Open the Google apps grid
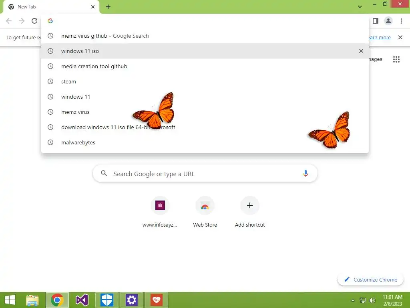Screen dimensions: 410x308 (x=396, y=59)
